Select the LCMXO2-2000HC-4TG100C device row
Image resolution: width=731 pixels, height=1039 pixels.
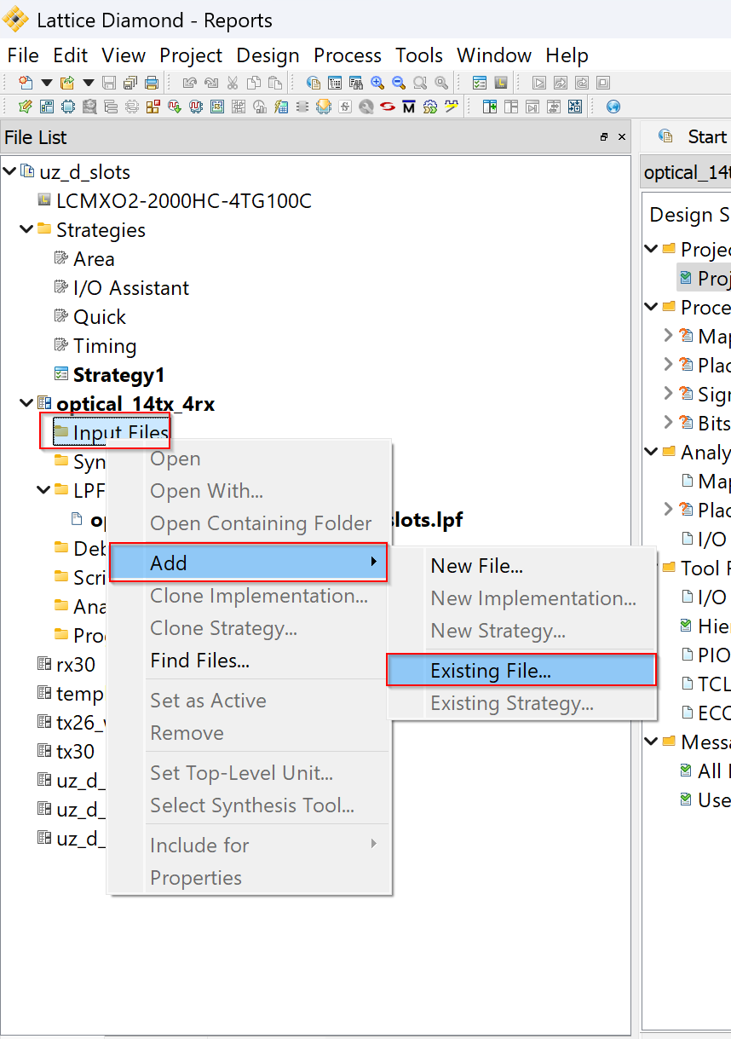(x=184, y=201)
